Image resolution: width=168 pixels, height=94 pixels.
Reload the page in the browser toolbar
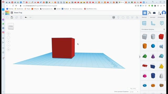[x=13, y=6]
